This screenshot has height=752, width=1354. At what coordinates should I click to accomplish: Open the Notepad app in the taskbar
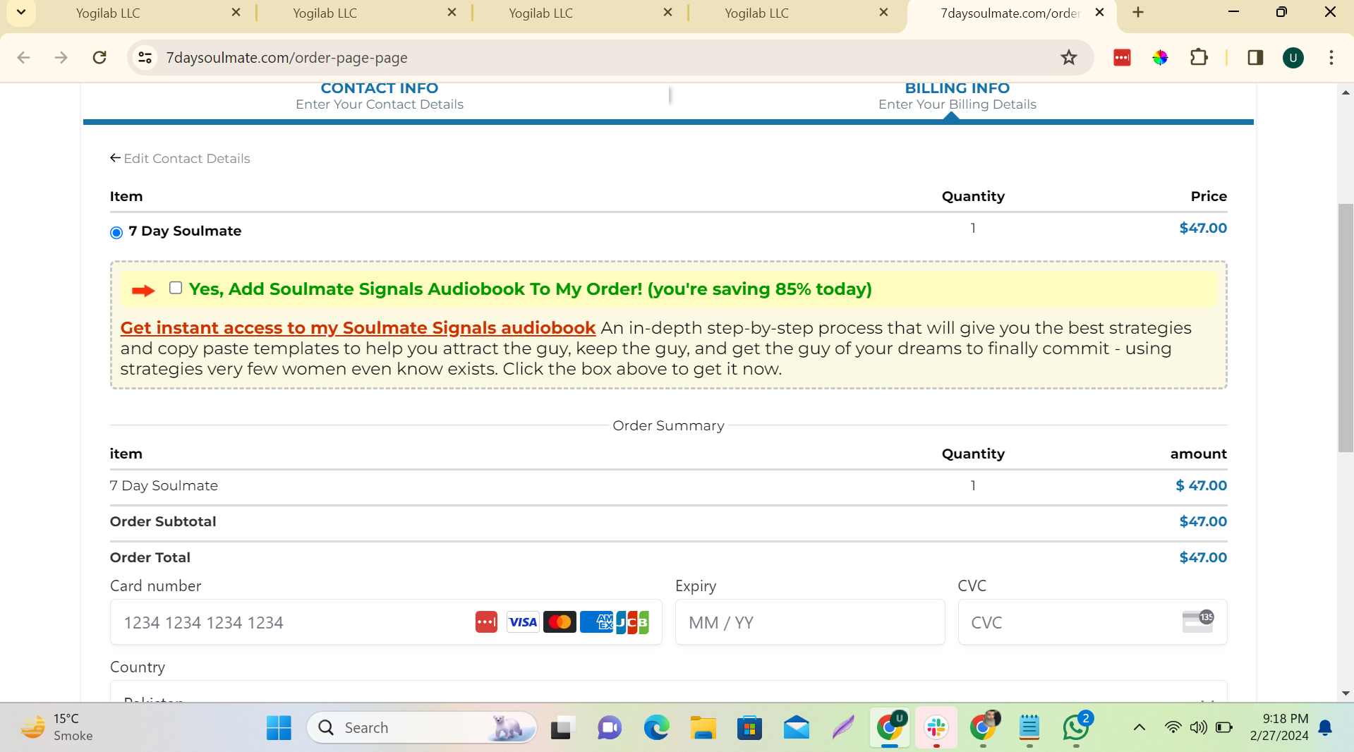tap(1029, 727)
